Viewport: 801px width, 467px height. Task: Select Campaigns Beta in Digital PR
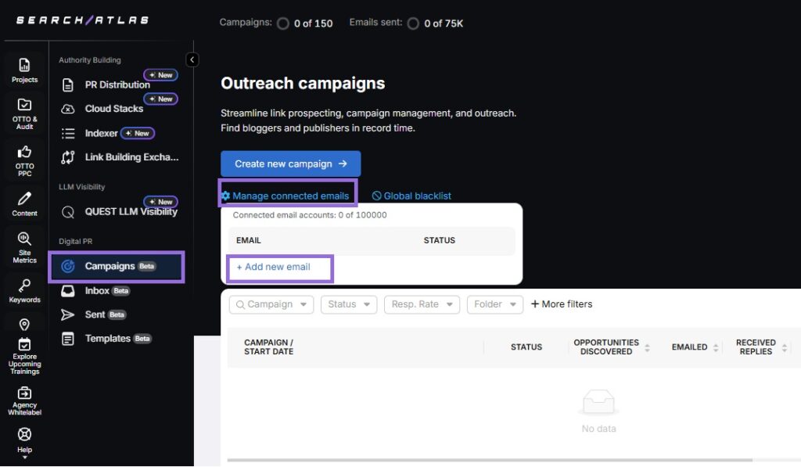pyautogui.click(x=117, y=266)
